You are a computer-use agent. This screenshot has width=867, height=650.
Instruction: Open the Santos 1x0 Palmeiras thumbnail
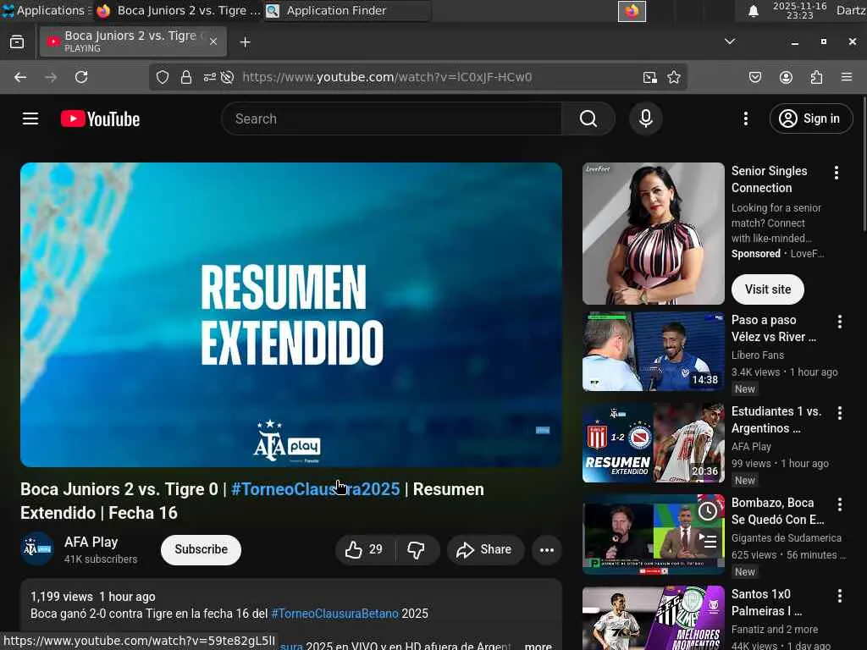pos(653,618)
